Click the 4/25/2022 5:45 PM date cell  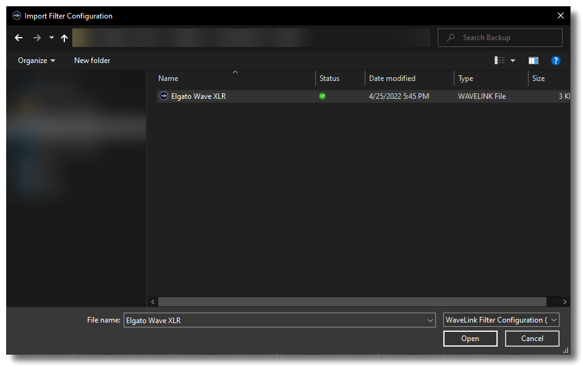(399, 96)
